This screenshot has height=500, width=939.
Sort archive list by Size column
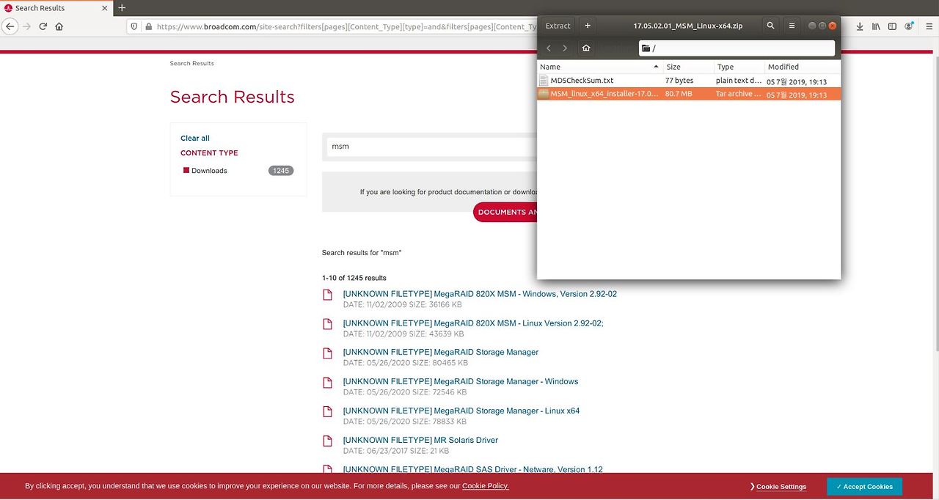689,67
